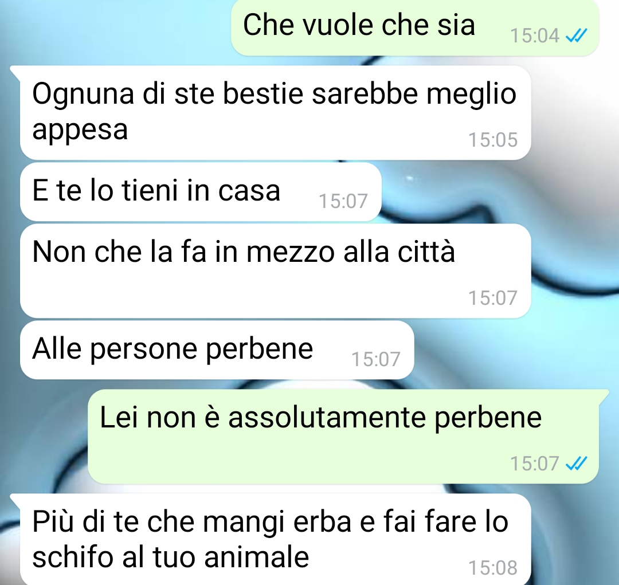Select the 'Lei non è assolutamente perbene' message

coord(343,436)
